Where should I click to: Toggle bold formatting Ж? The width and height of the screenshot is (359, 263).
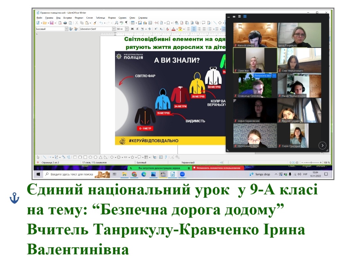tap(132, 29)
